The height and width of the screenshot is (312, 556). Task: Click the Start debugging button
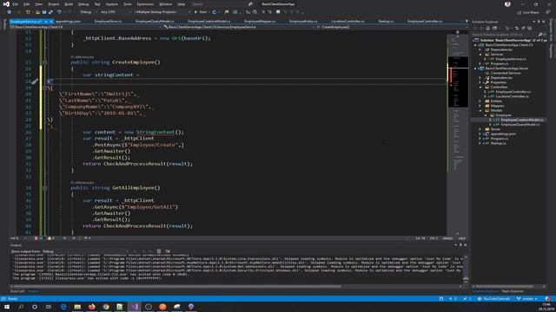tap(201, 12)
